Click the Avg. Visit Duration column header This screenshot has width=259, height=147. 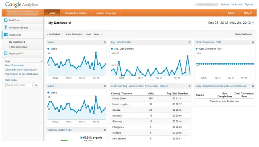tap(177, 94)
